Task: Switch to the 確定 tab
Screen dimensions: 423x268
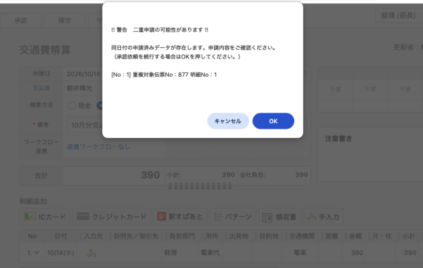Action: pyautogui.click(x=65, y=20)
